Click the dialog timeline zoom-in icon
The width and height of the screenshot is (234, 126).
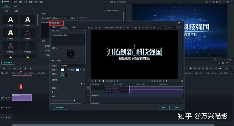pyautogui.click(x=182, y=81)
